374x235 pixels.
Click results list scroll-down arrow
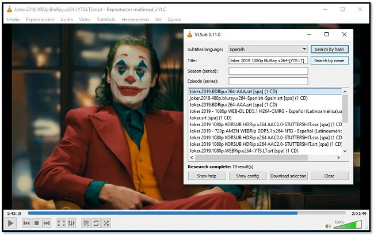tap(345, 151)
